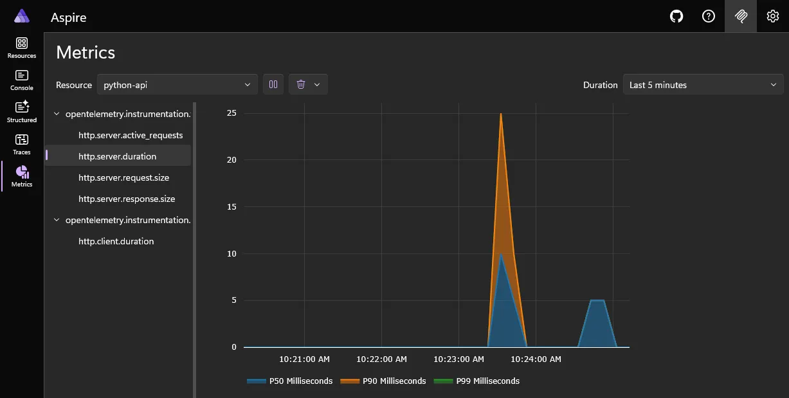Open the http.client.duration metric
Viewport: 789px width, 398px height.
click(115, 241)
